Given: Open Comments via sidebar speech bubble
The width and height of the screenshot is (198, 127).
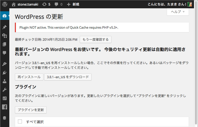Looking at the screenshot, I should click(5, 53).
